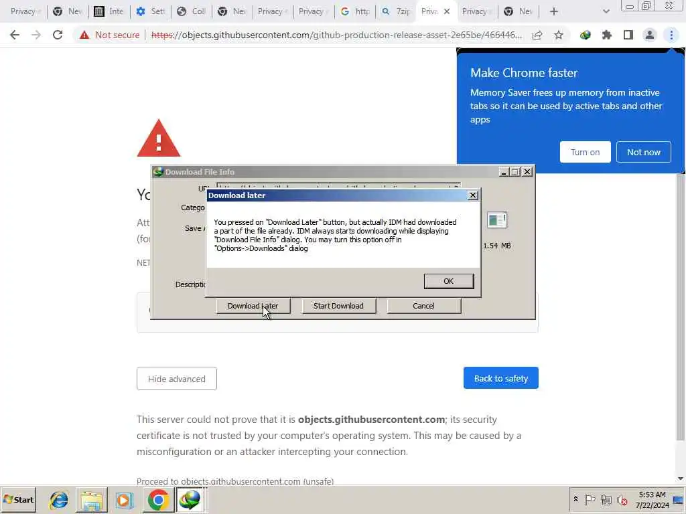686x514 pixels.
Task: Click the URL field in Download File Info
Action: (338, 186)
